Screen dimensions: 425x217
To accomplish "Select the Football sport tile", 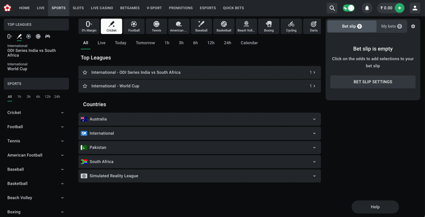I will 134,26.
